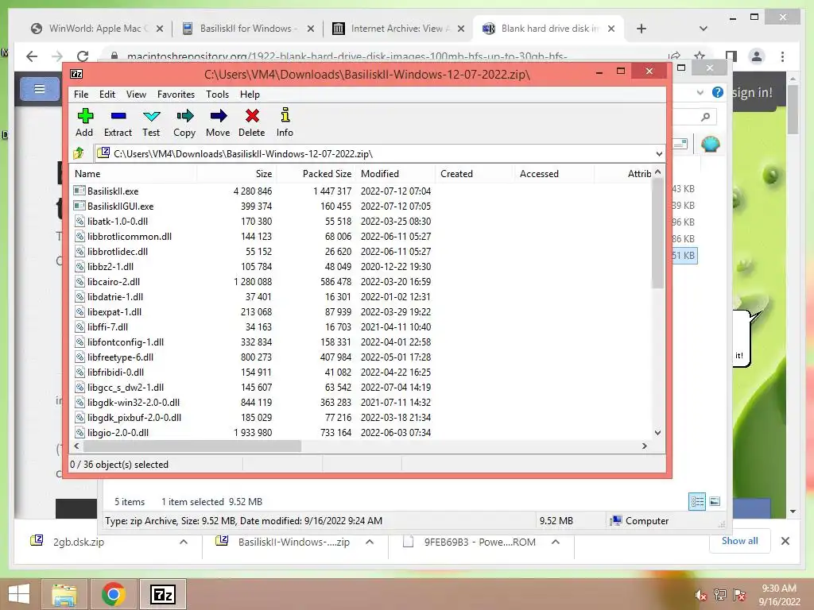Image resolution: width=814 pixels, height=610 pixels.
Task: Select libexpat-1.dll file
Action: click(114, 311)
